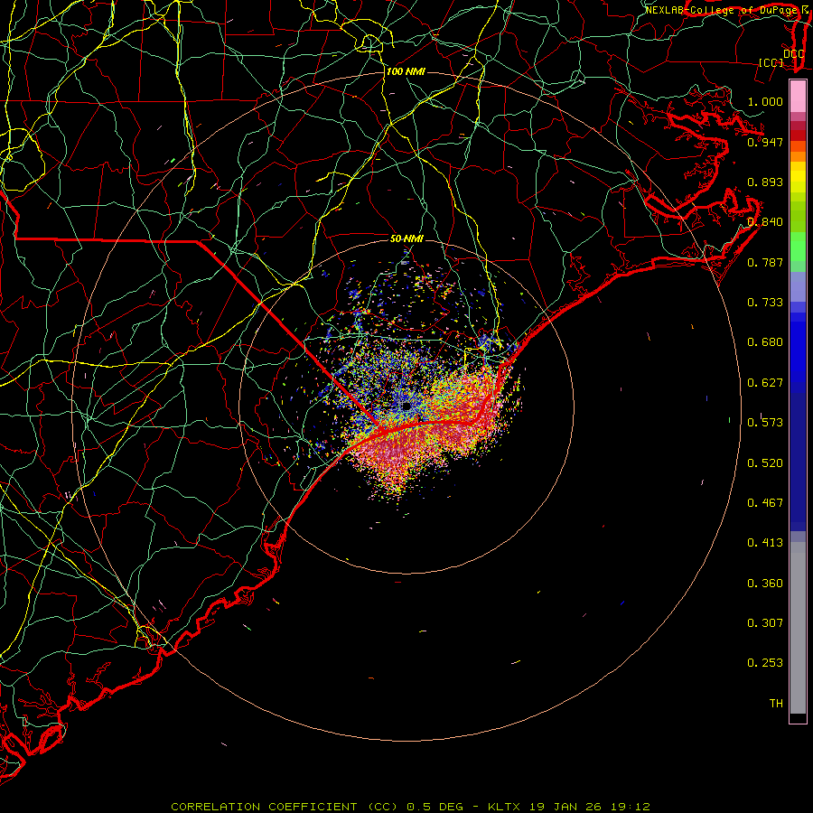
Task: Click the 0.307 color scale label
Action: coord(765,623)
